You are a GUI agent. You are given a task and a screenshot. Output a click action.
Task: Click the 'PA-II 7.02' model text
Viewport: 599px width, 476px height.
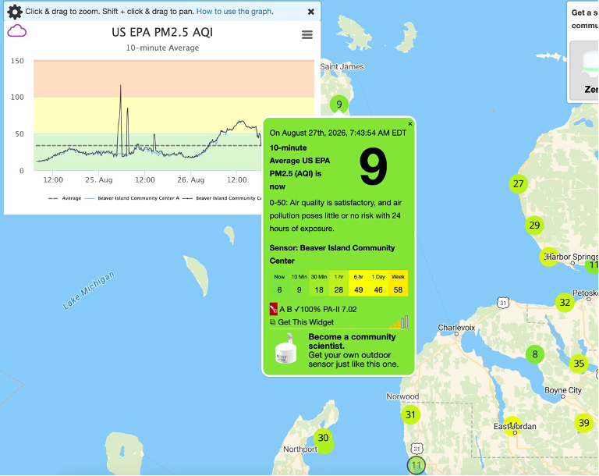pyautogui.click(x=339, y=309)
